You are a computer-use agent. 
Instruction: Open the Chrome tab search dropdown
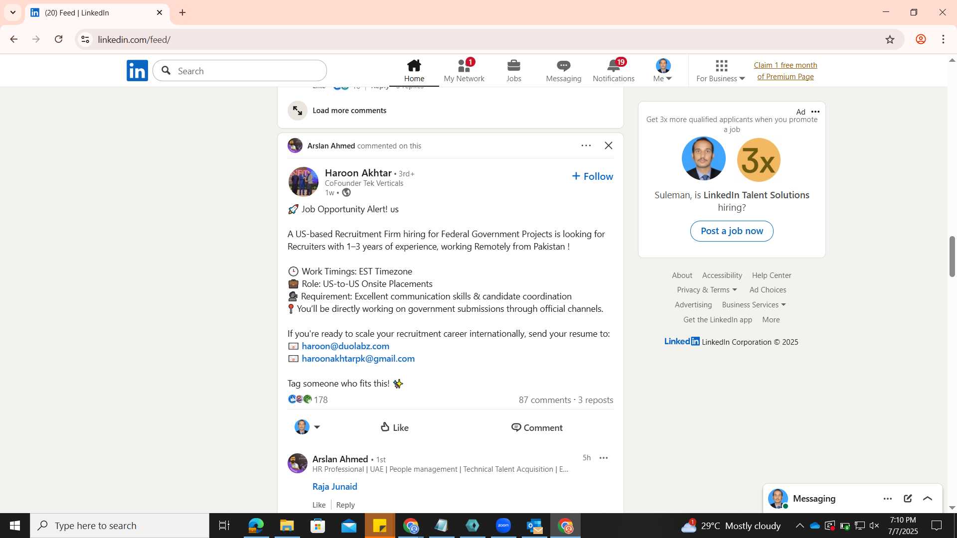point(13,12)
